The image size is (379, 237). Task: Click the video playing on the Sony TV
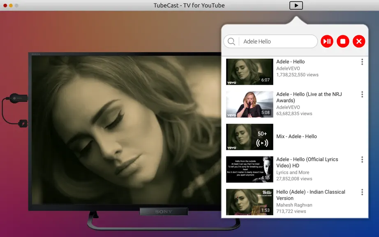(x=127, y=130)
